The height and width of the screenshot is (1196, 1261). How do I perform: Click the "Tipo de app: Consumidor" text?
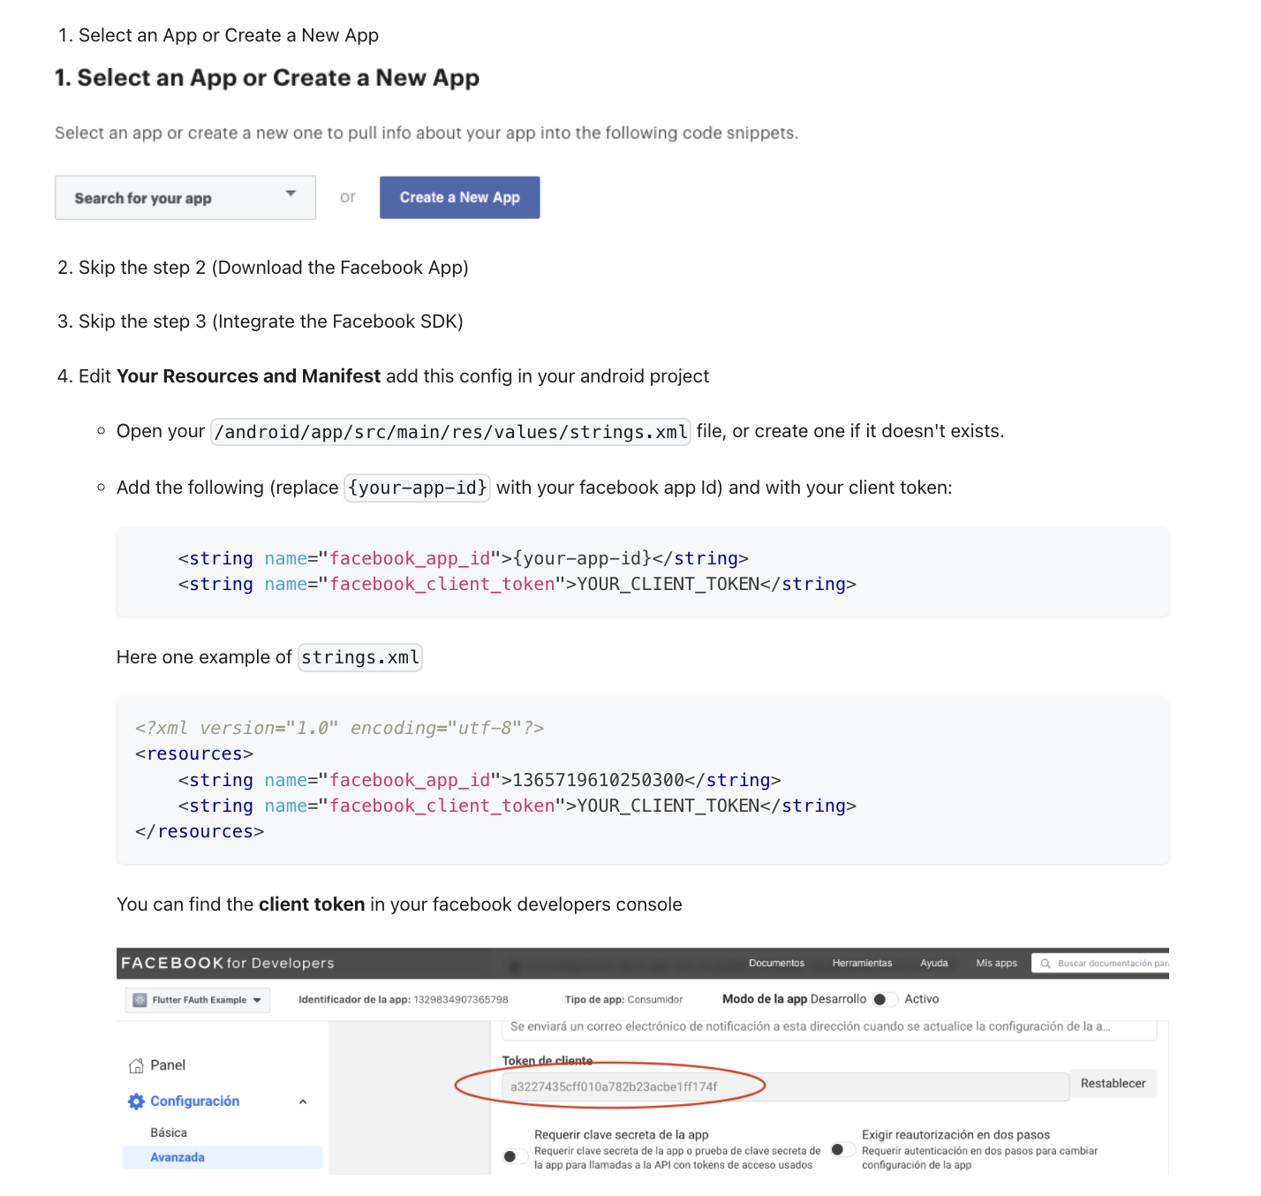coord(623,1000)
